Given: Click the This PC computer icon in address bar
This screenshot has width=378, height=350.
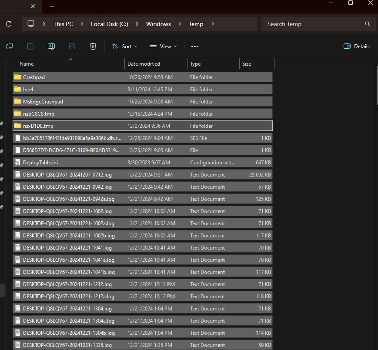Looking at the screenshot, I should pyautogui.click(x=31, y=24).
